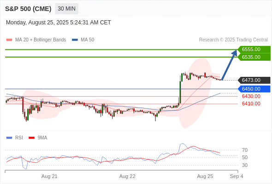Click the RSI 70 axis label
The image size is (272, 184).
[x=245, y=150]
